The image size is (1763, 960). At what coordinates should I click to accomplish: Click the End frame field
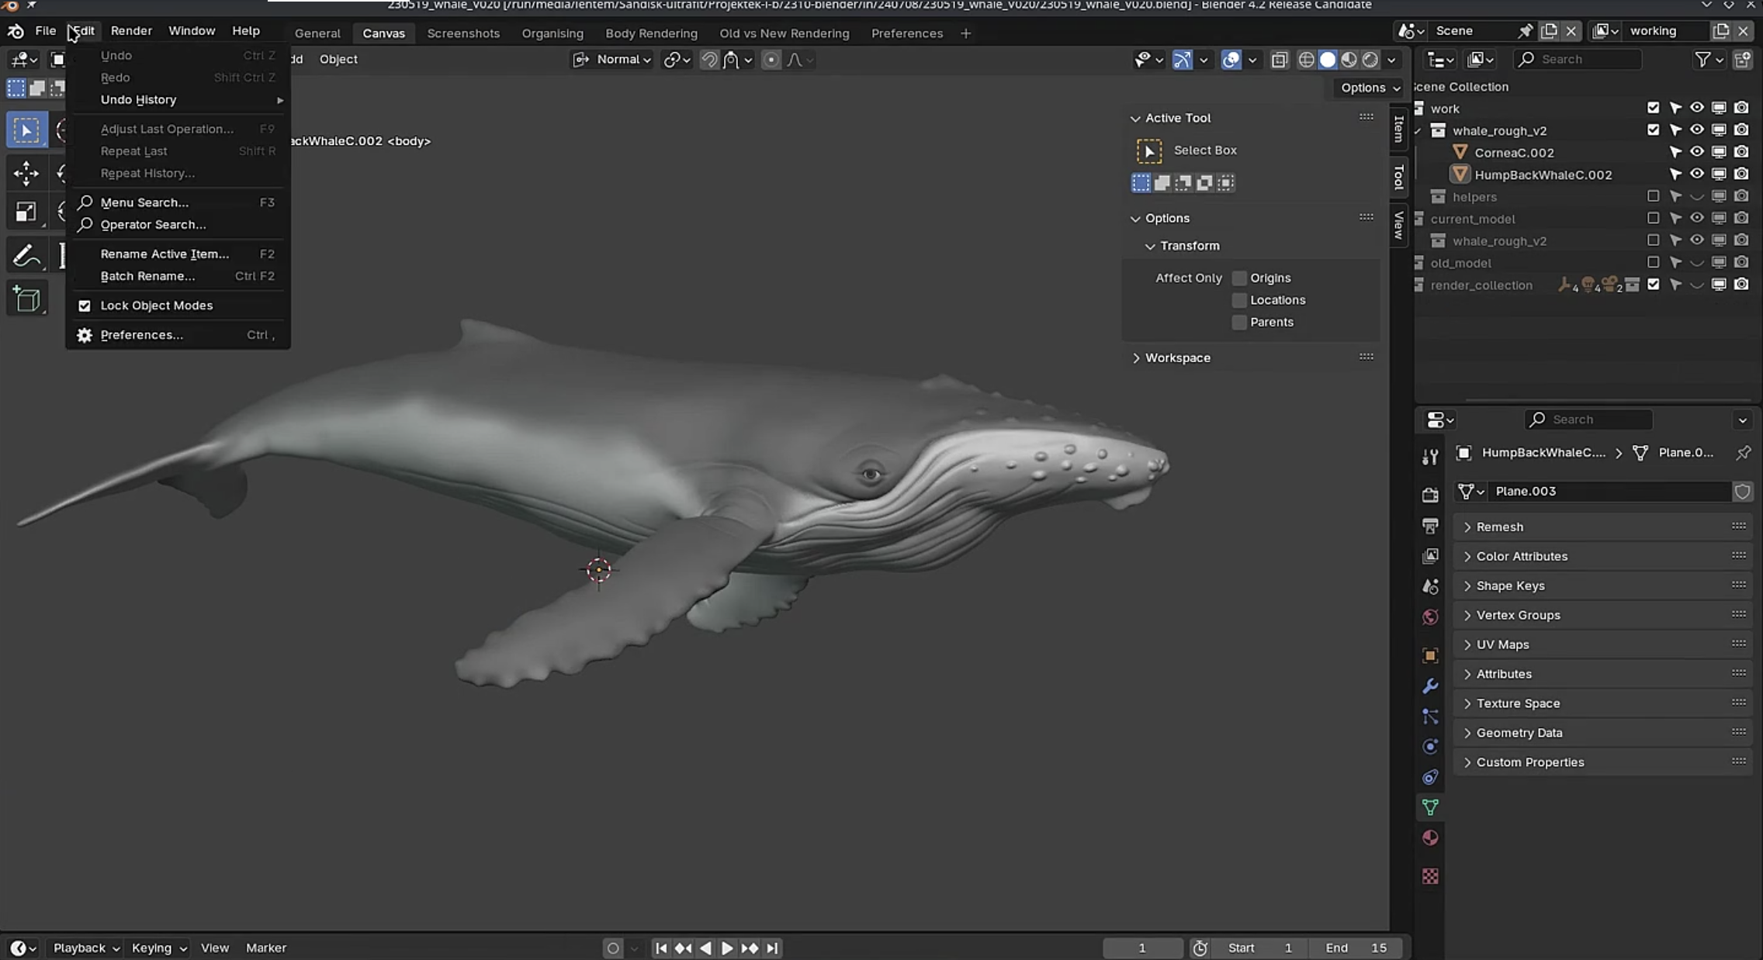(x=1356, y=948)
